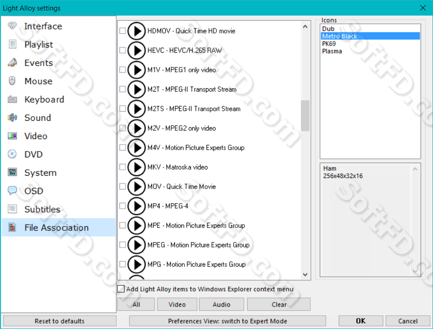This screenshot has height=329, width=433.
Task: Check the M2TS Transport Stream checkbox
Action: coord(123,108)
